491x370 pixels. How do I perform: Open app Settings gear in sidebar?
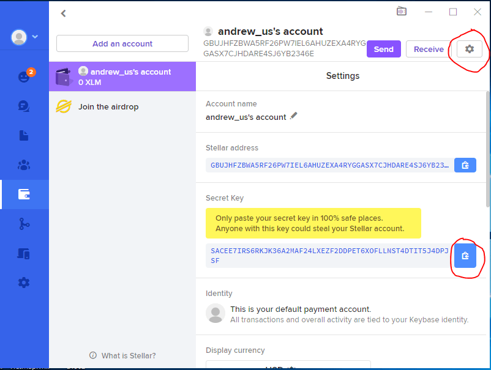pos(24,283)
